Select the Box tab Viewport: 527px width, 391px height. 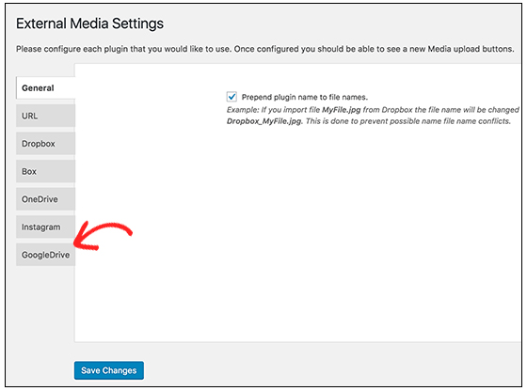pos(45,171)
